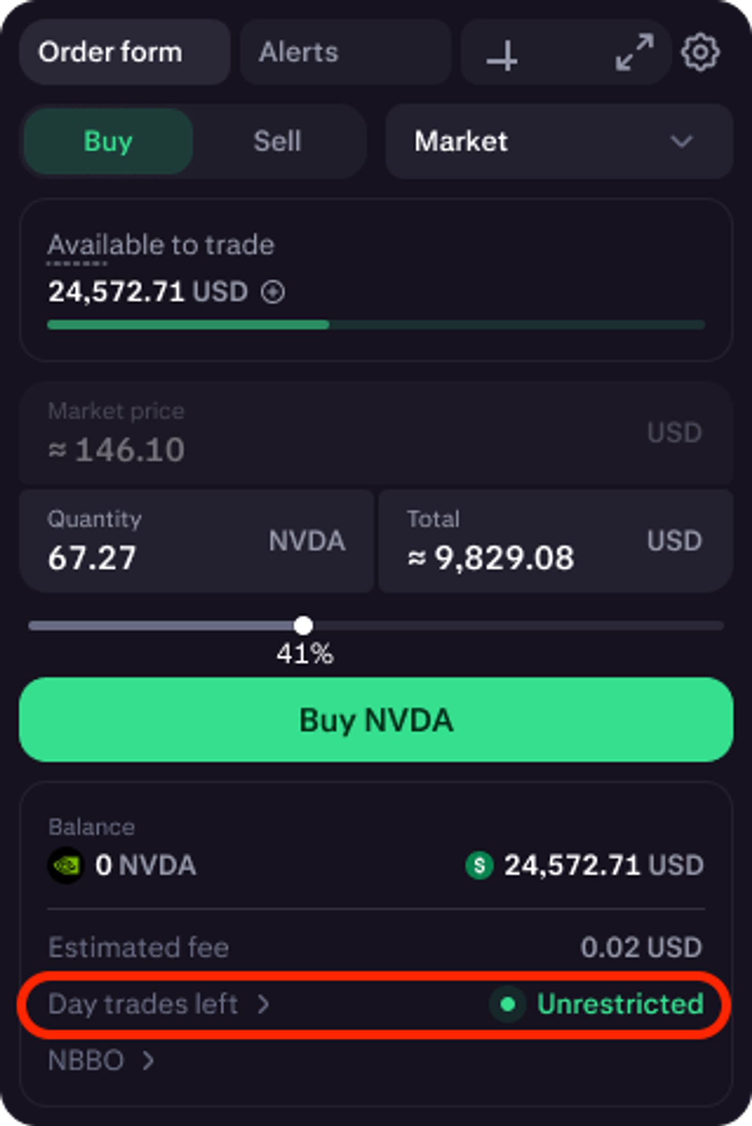
Task: Click the Available to trade label
Action: point(161,245)
